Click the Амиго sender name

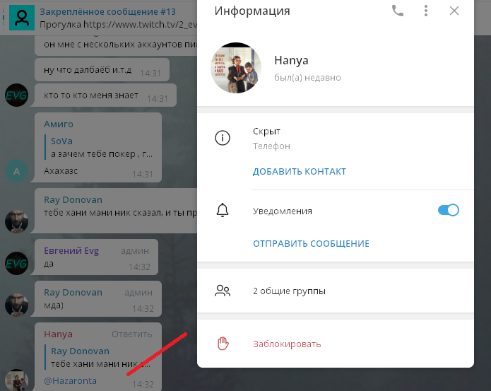59,124
